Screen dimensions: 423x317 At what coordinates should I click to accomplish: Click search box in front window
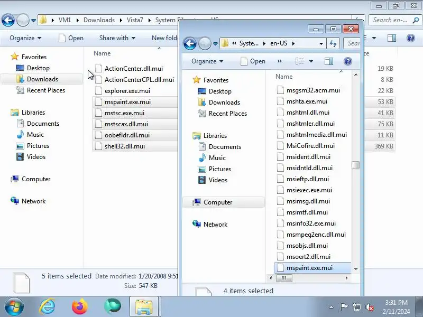(x=352, y=43)
